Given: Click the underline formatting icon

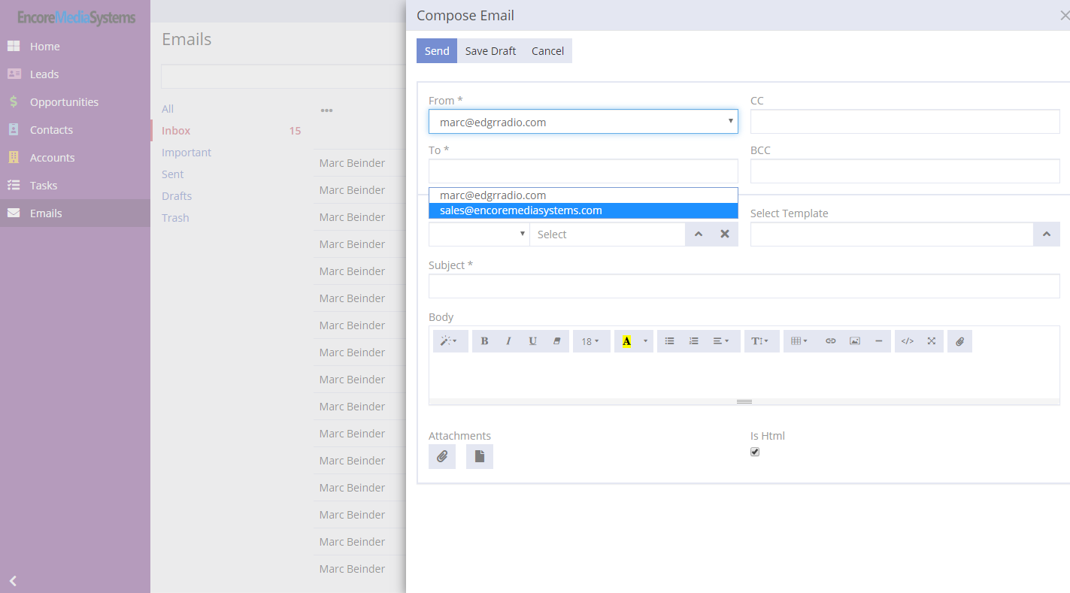Looking at the screenshot, I should click(532, 341).
